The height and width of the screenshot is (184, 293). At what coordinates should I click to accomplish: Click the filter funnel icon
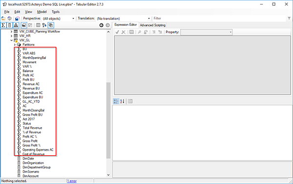point(289,19)
